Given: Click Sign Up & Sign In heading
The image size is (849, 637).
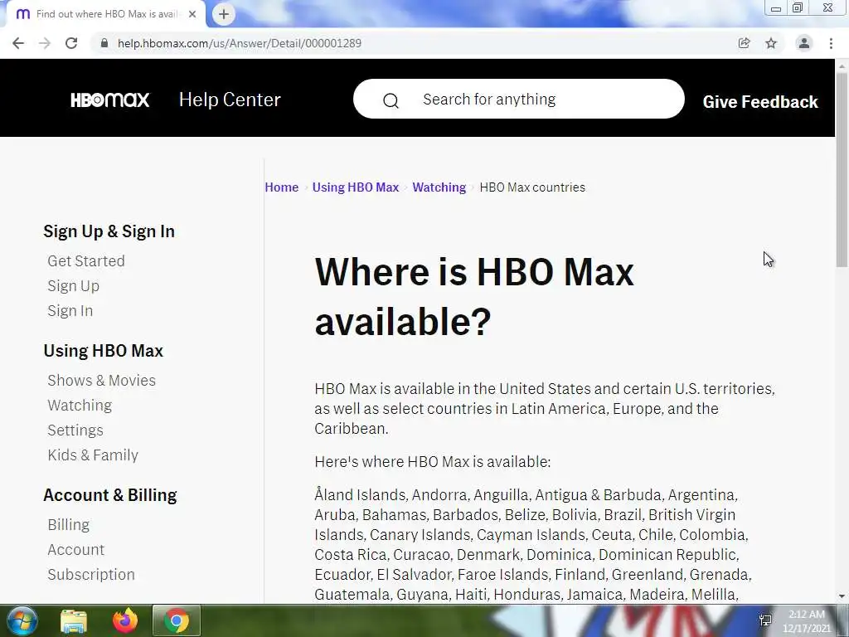Looking at the screenshot, I should 109,231.
